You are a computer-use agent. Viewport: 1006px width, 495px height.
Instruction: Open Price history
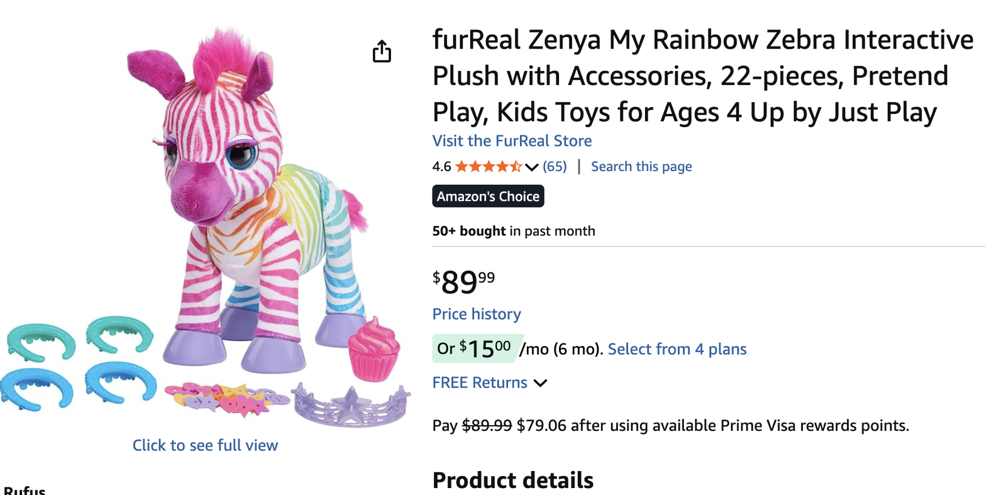click(x=477, y=314)
